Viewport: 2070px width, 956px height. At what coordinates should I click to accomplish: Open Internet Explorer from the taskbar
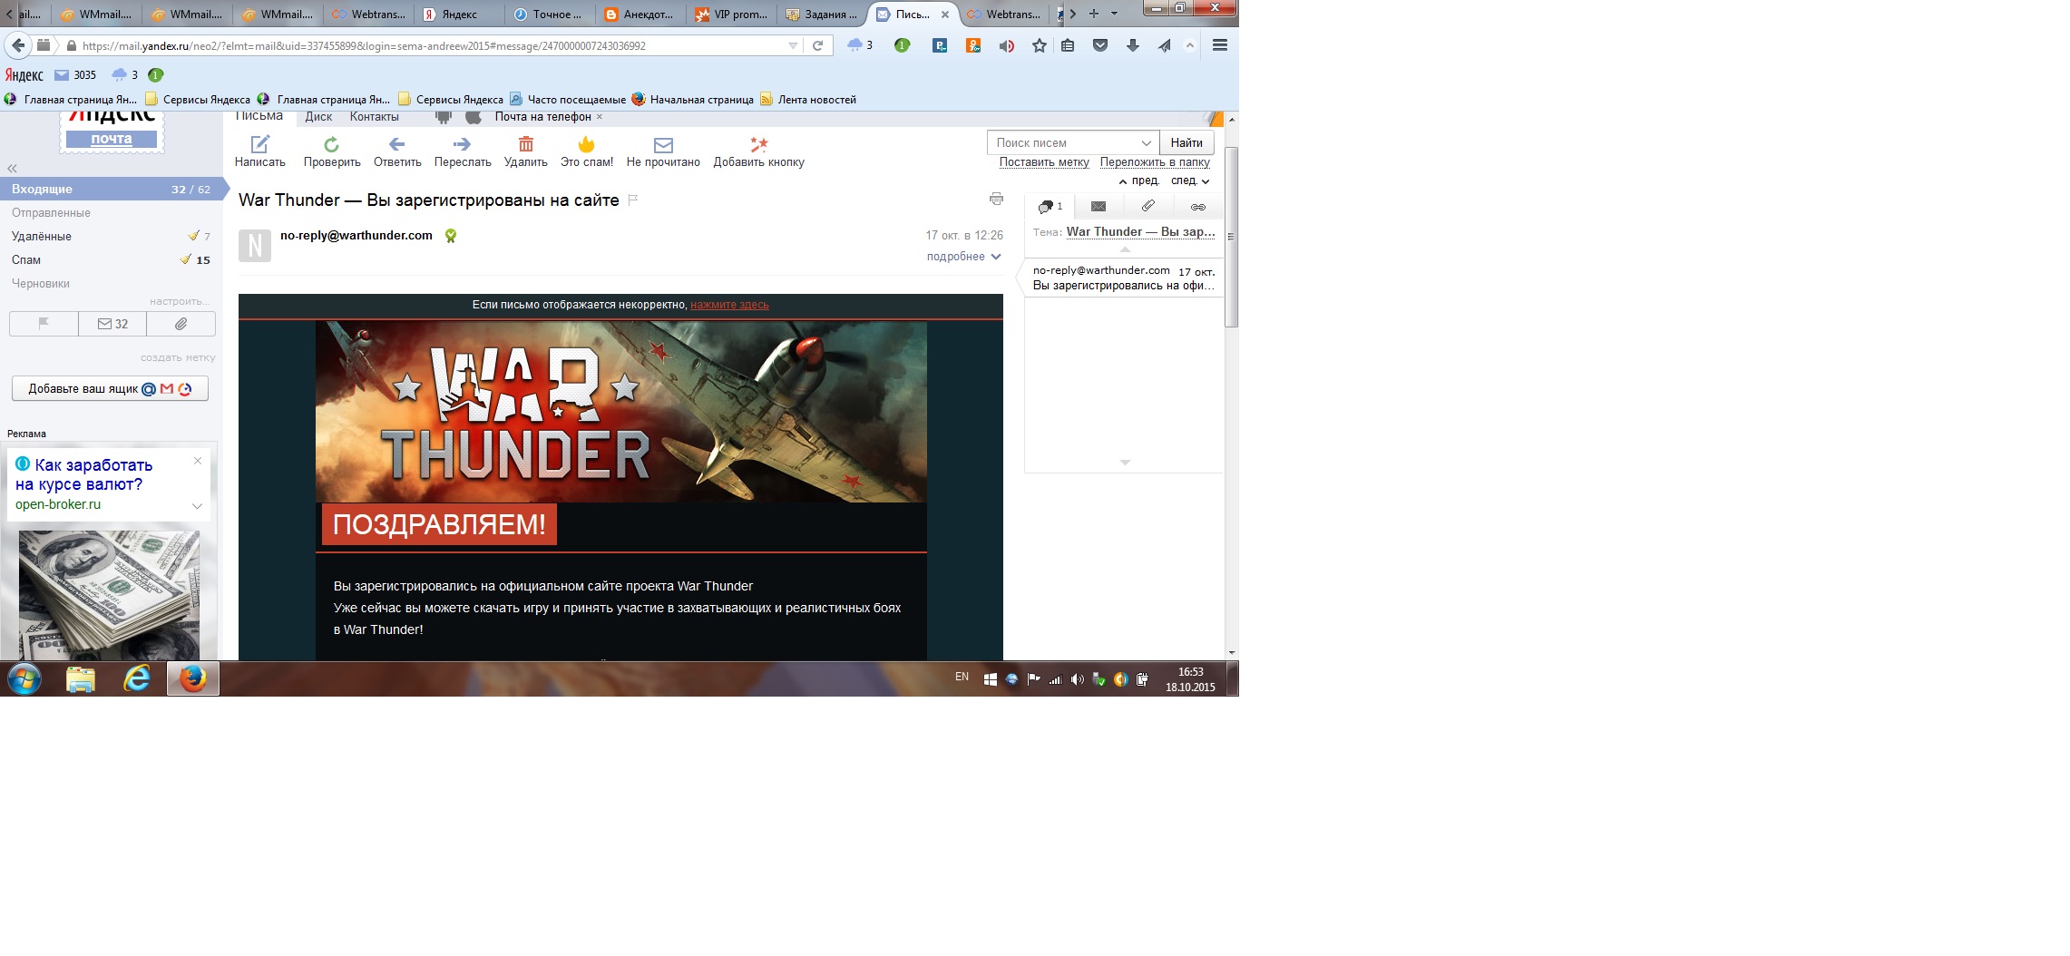[x=137, y=678]
